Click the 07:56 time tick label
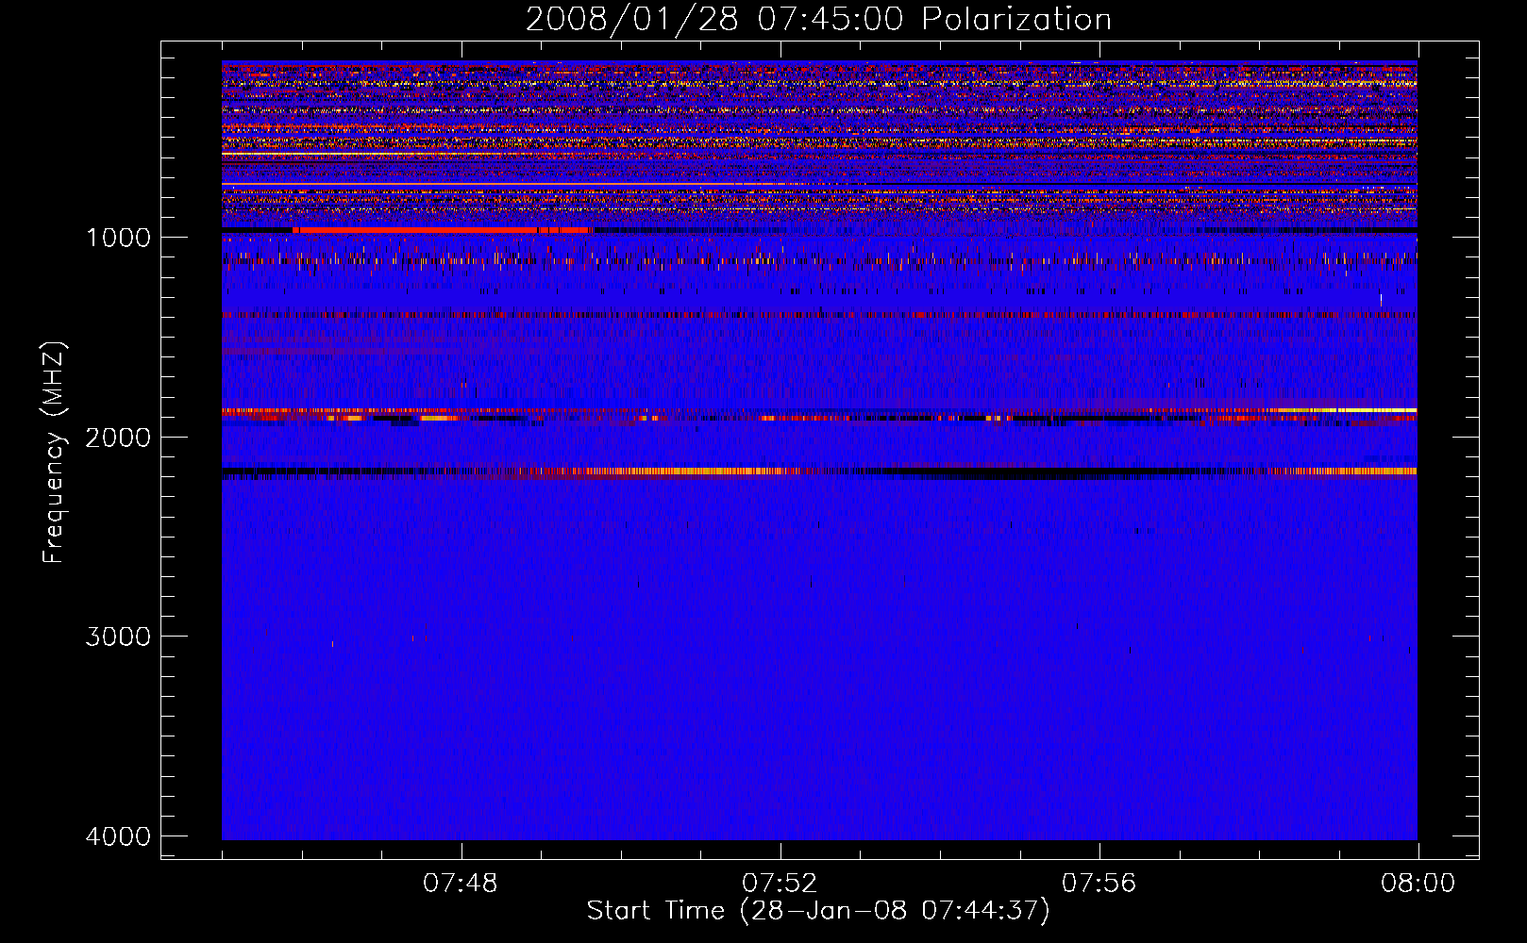This screenshot has height=943, width=1527. 1099,884
